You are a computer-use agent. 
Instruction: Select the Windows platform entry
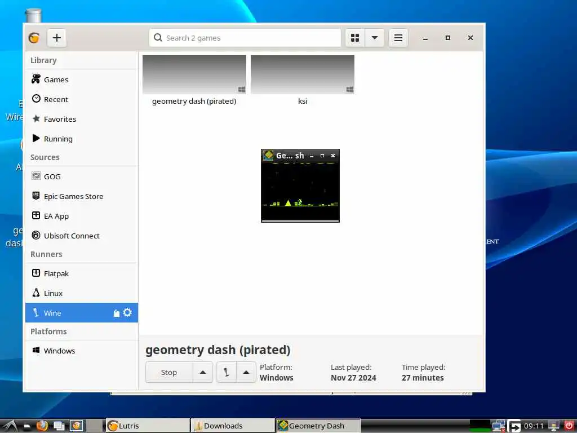(x=82, y=351)
